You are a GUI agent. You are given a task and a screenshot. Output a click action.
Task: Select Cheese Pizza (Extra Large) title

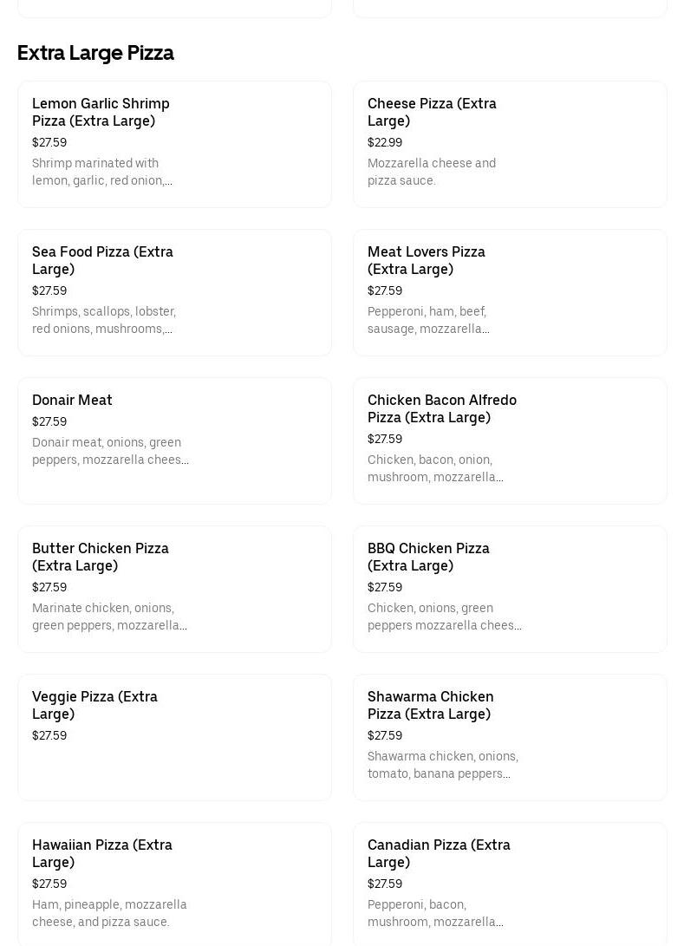pyautogui.click(x=432, y=112)
